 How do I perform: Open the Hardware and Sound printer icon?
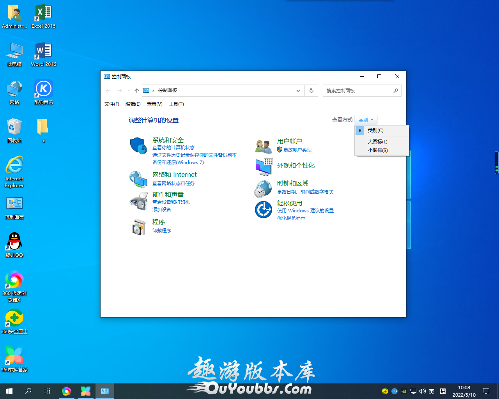(x=138, y=201)
